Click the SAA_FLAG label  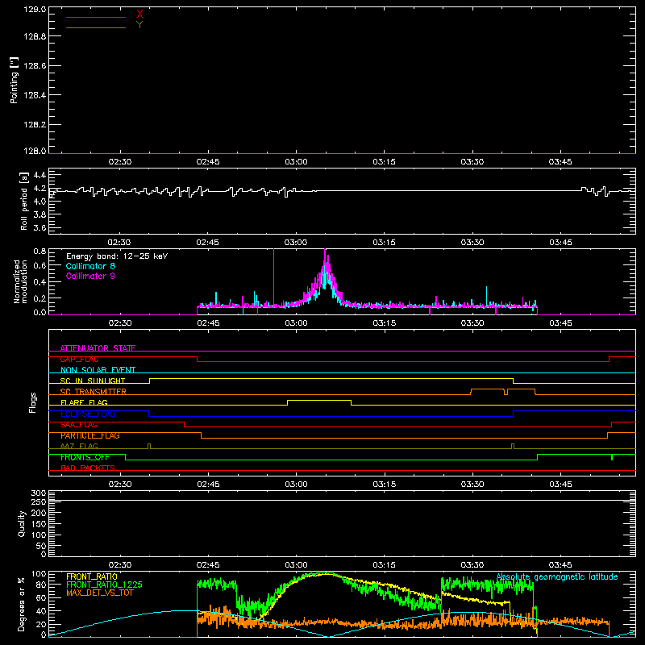pos(79,425)
